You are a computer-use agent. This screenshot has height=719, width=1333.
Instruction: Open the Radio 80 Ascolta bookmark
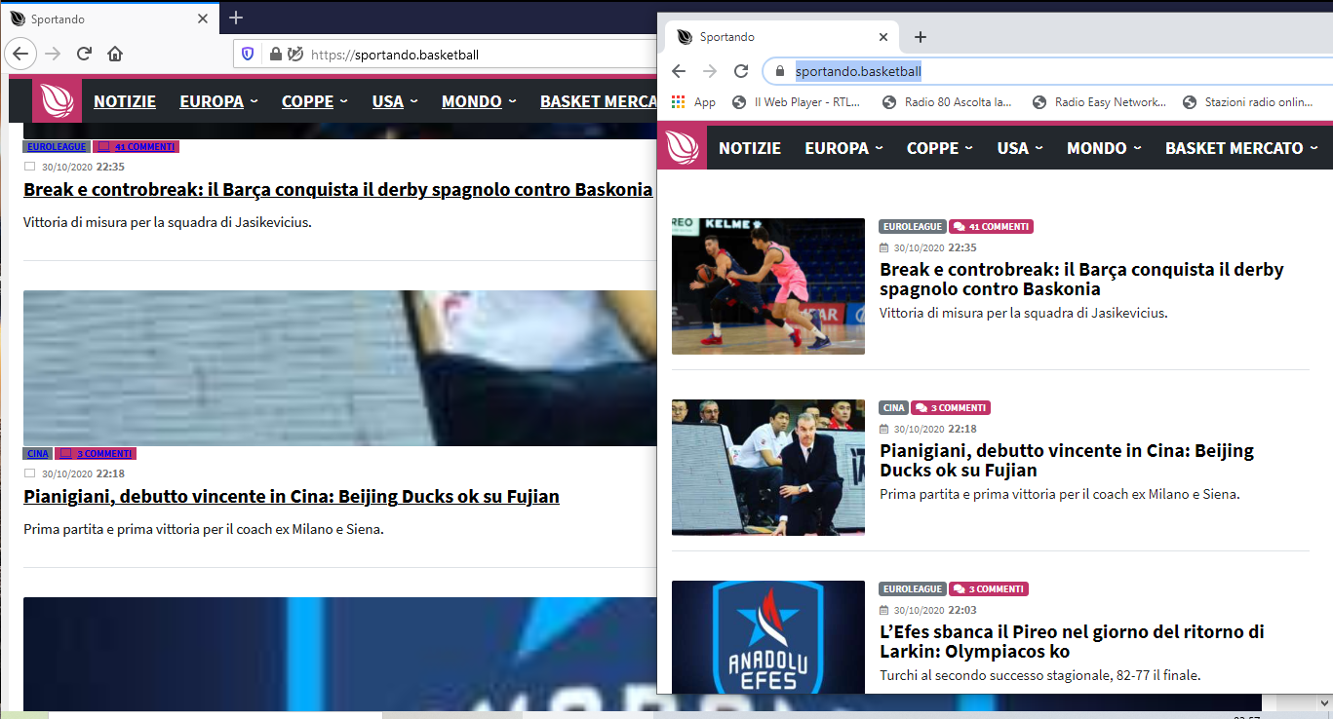pos(947,101)
